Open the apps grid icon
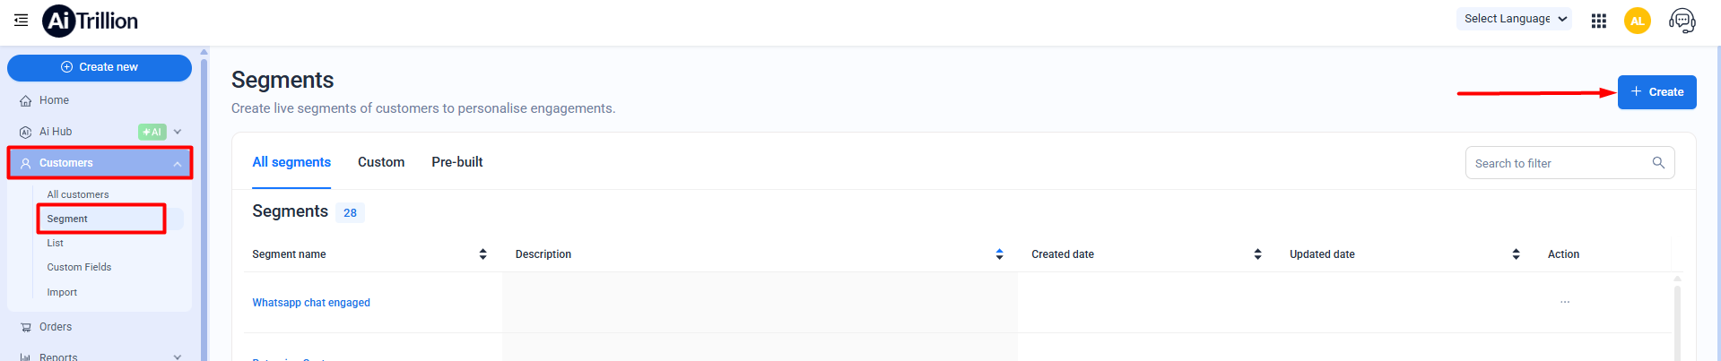Image resolution: width=1721 pixels, height=361 pixels. [x=1598, y=21]
